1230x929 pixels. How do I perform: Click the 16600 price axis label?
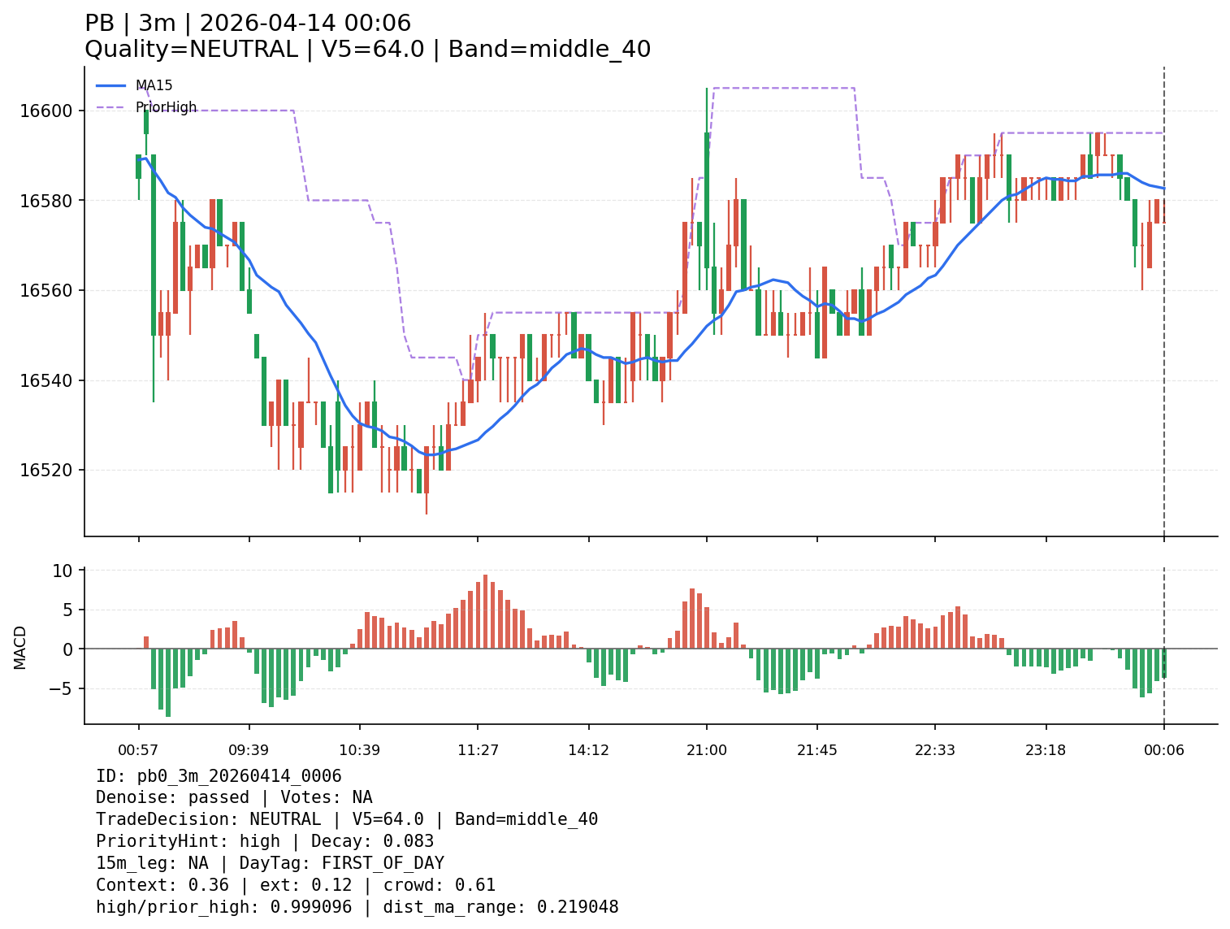point(46,111)
